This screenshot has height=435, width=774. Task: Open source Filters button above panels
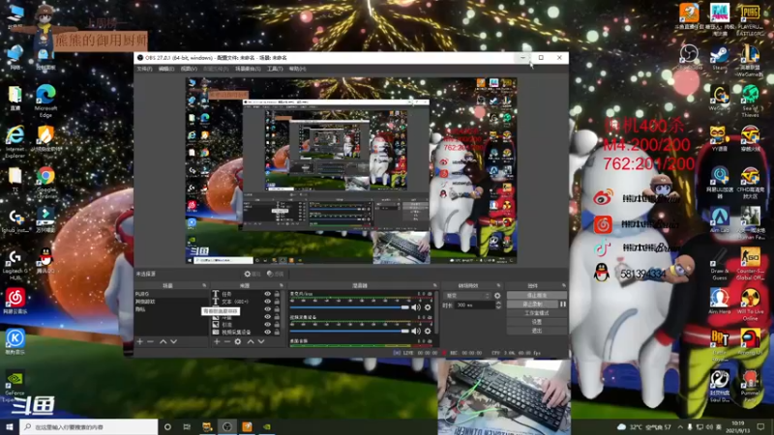tap(276, 274)
